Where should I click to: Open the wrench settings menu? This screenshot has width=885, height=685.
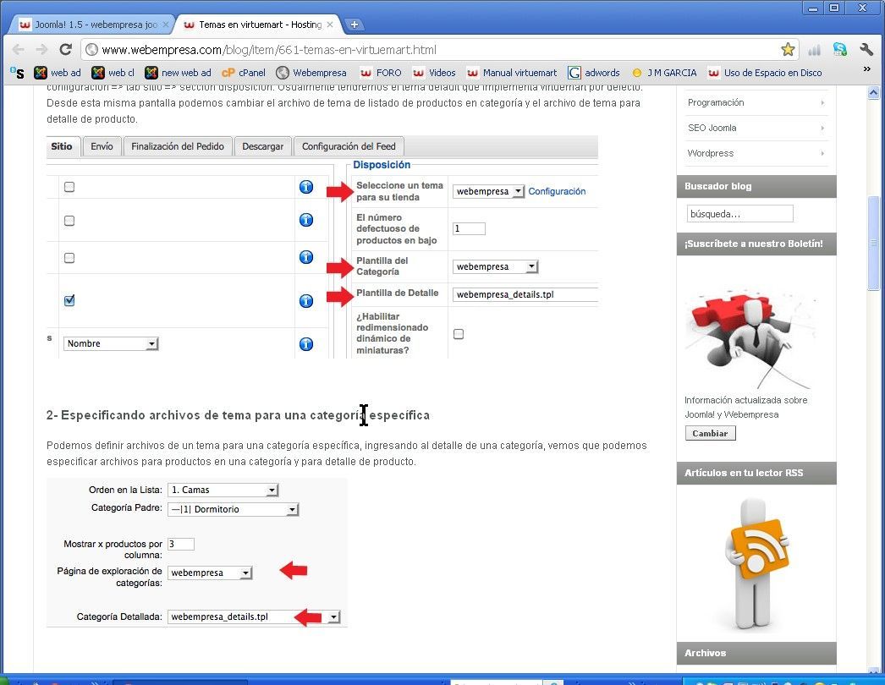click(867, 50)
